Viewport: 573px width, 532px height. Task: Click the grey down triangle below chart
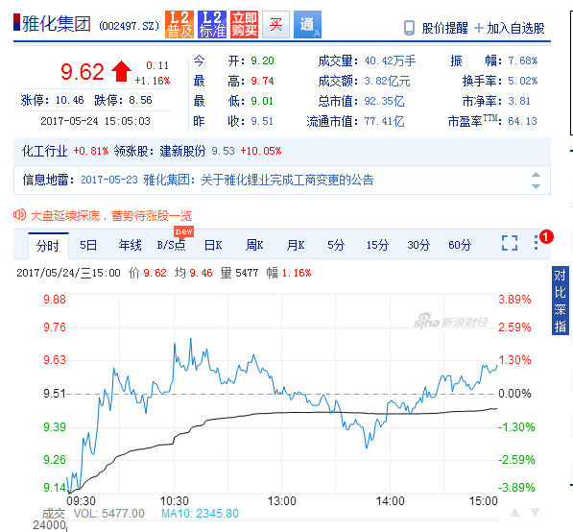(535, 512)
